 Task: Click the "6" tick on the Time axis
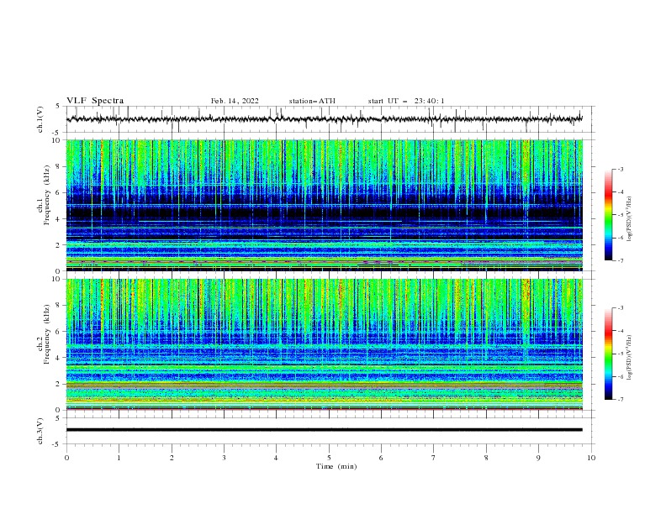pyautogui.click(x=381, y=458)
